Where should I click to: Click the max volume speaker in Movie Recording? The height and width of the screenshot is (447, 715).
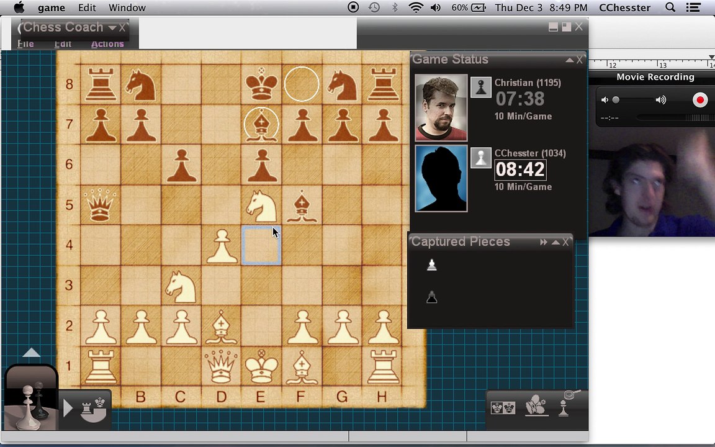click(661, 100)
